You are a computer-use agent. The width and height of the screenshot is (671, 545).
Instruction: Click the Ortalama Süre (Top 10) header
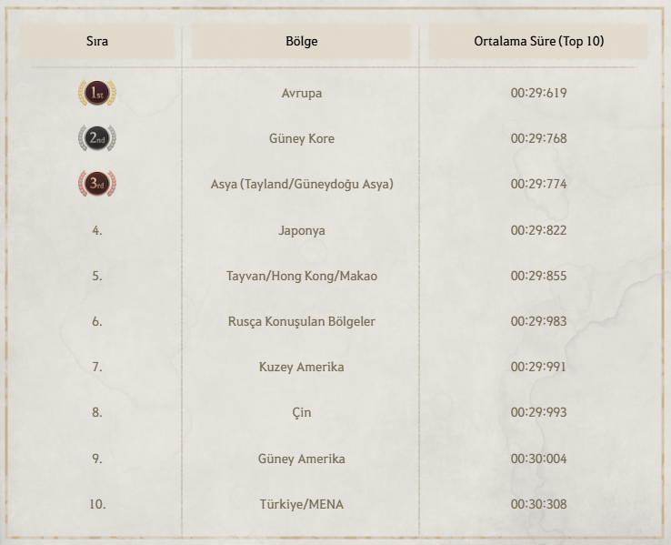click(x=538, y=42)
